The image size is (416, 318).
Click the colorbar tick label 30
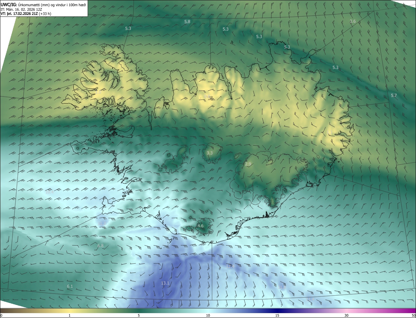click(346, 315)
